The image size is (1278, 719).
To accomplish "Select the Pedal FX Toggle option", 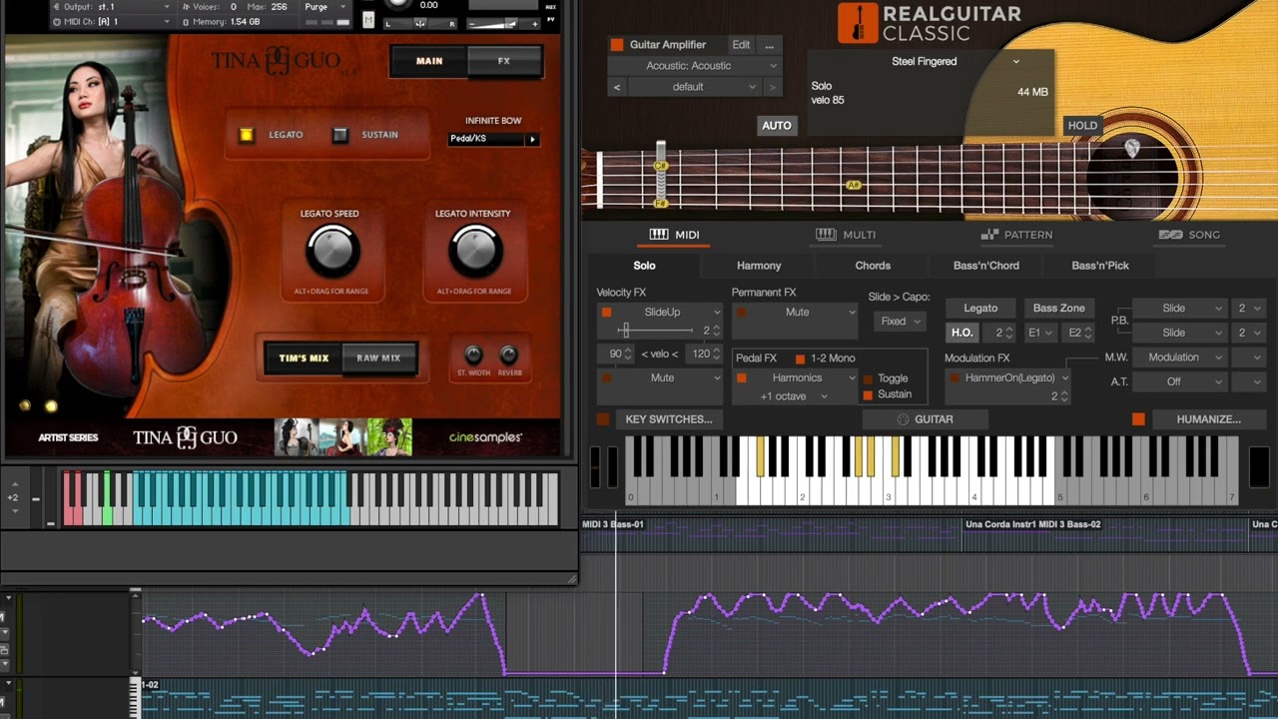I will tap(868, 379).
